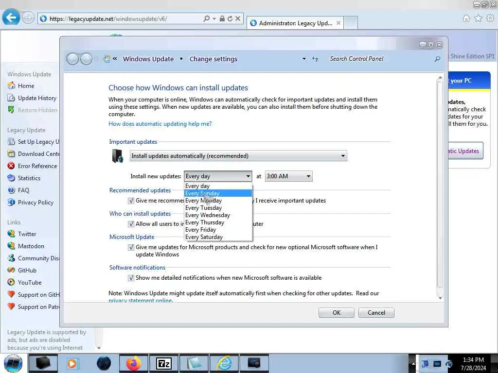Click dialog scrollbar up arrow
The width and height of the screenshot is (498, 373).
440,77
